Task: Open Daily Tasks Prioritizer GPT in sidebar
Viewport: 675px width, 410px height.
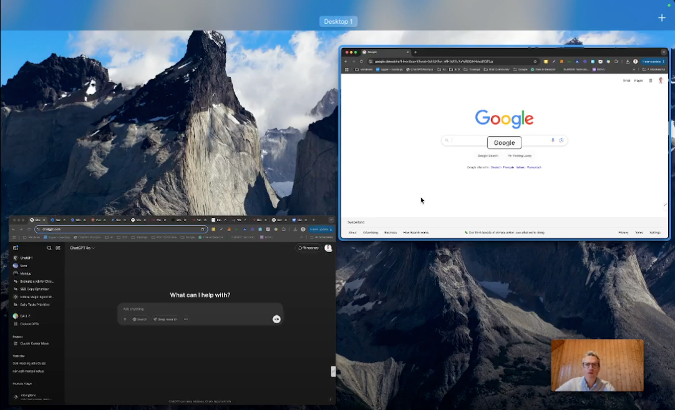Action: (31, 305)
